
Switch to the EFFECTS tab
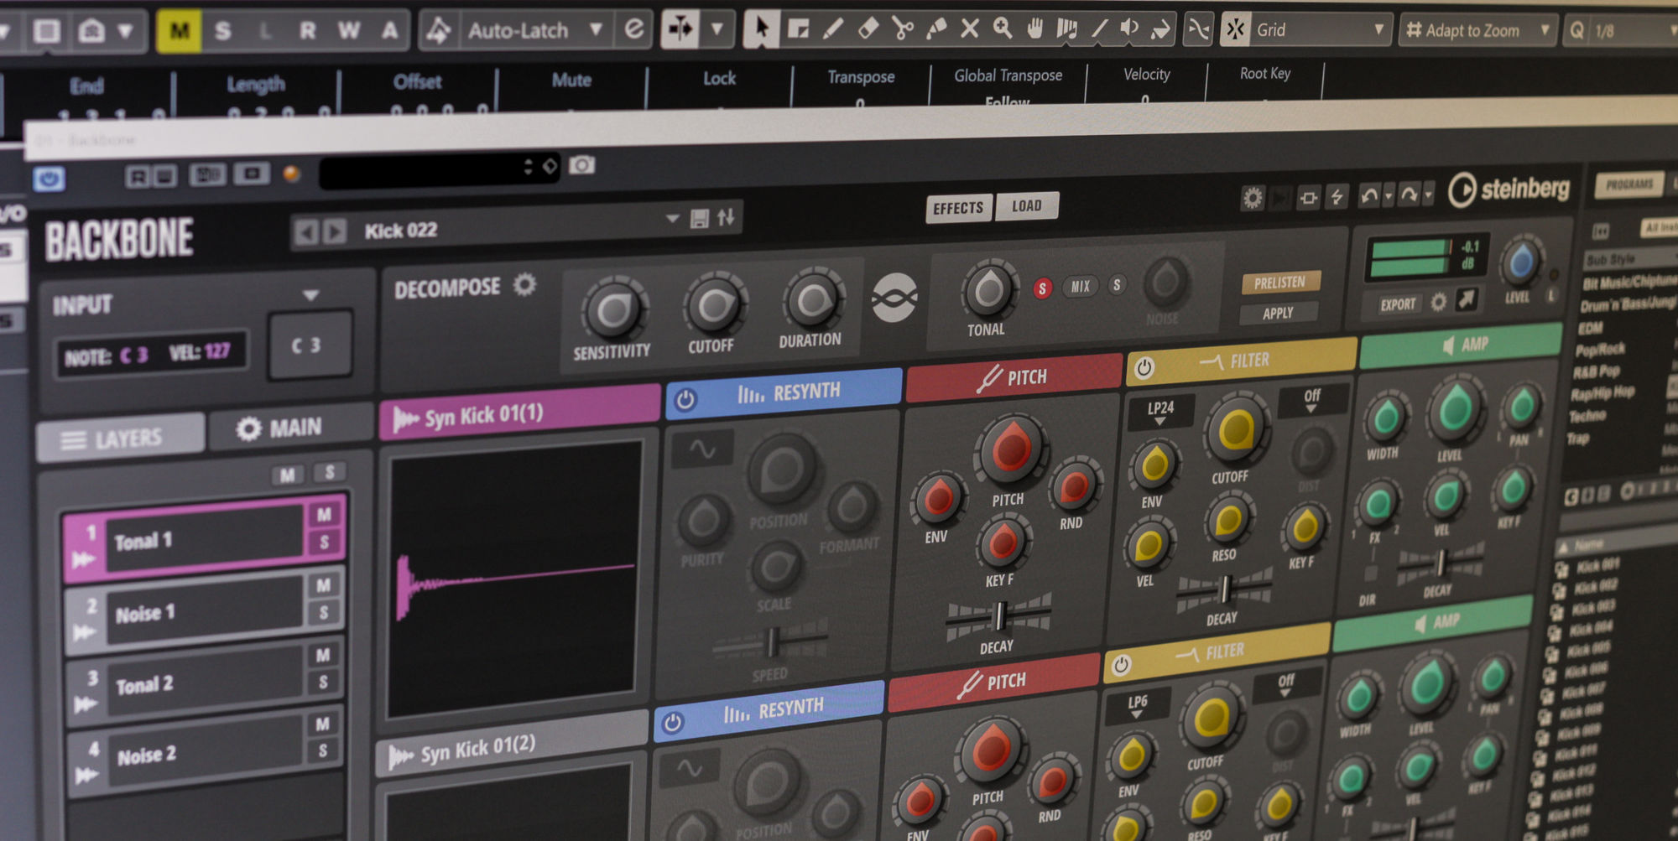[958, 208]
